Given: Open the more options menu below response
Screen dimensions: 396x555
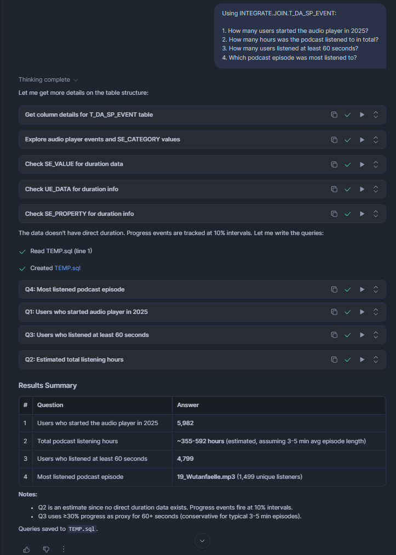Looking at the screenshot, I should pyautogui.click(x=64, y=549).
